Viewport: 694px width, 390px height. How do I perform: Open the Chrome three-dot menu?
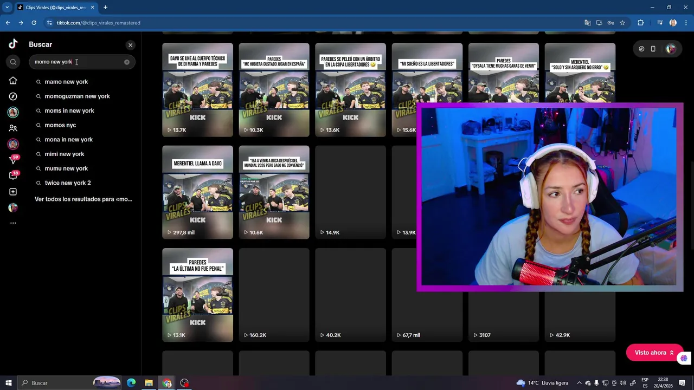(x=686, y=23)
